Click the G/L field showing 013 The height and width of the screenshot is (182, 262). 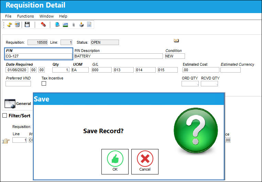124,70
